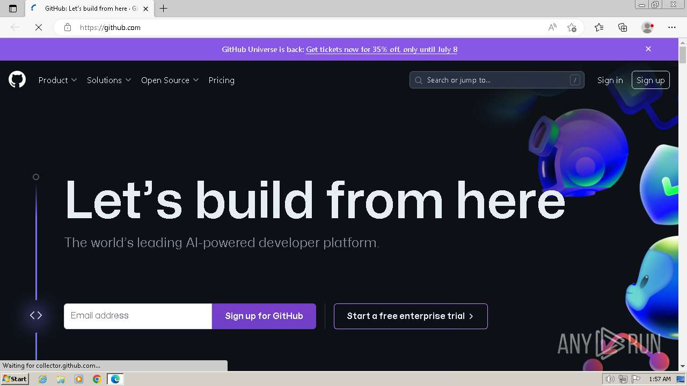
Task: Click the clock showing 1:57 AM
Action: (x=660, y=379)
